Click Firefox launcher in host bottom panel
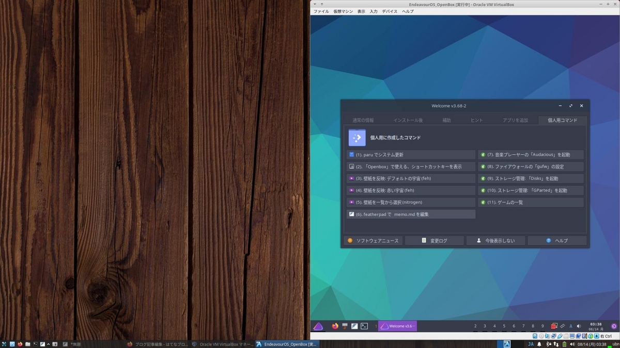This screenshot has height=348, width=620. (x=20, y=344)
